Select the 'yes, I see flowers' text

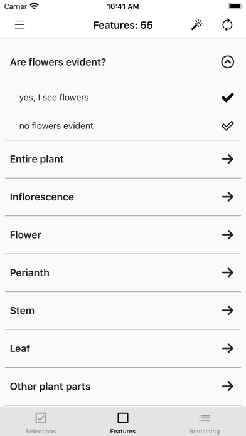(54, 98)
